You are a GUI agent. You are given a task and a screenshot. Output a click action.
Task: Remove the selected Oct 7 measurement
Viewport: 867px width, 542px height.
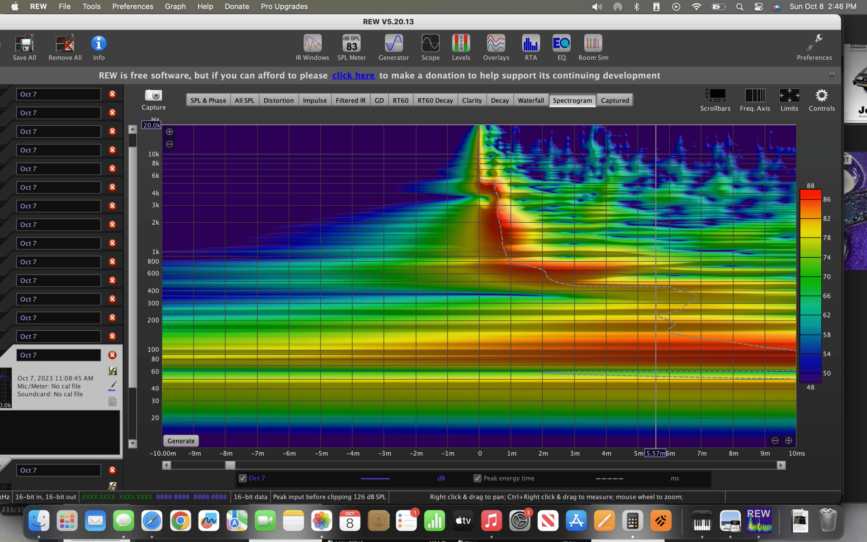pyautogui.click(x=112, y=355)
